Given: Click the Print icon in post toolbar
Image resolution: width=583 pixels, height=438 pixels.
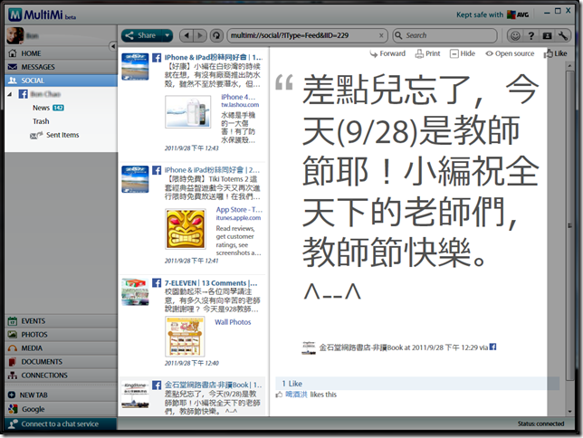Looking at the screenshot, I should [427, 54].
